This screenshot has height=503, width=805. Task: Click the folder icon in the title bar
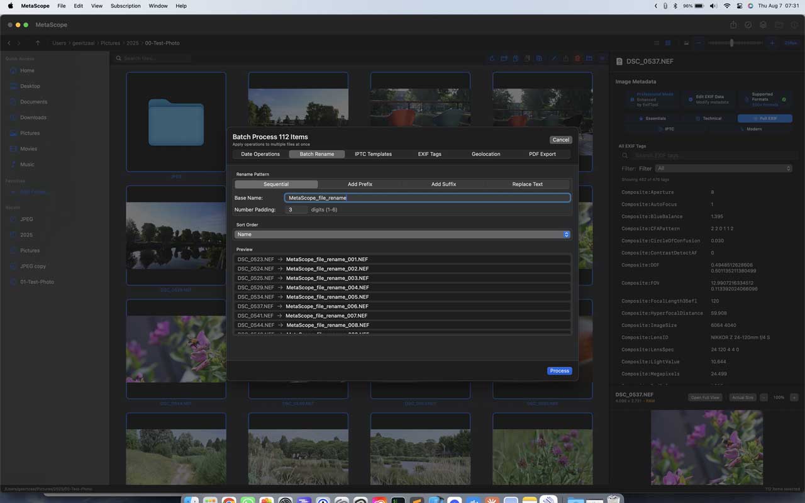[x=779, y=25]
